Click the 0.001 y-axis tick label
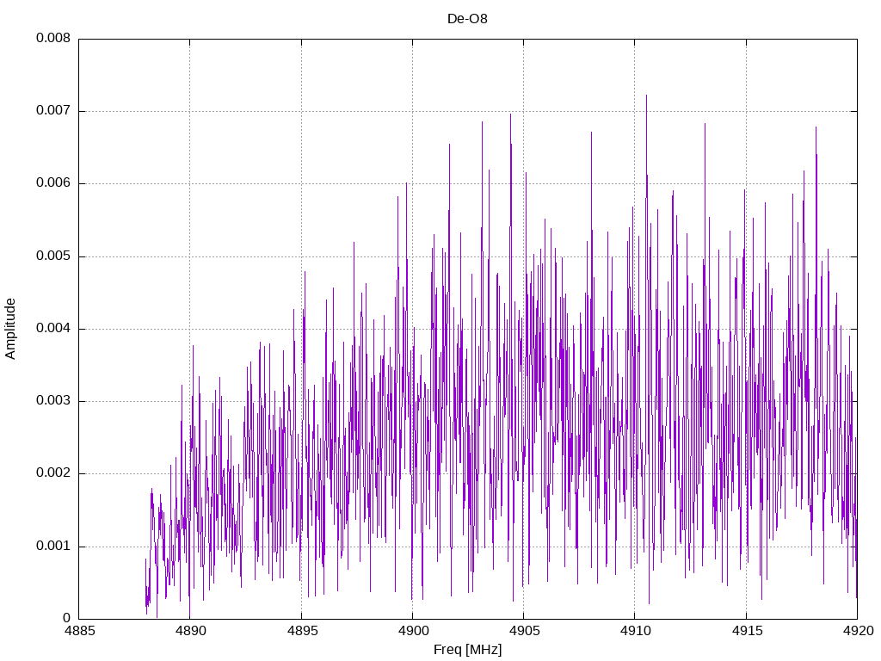The width and height of the screenshot is (881, 661). 53,547
